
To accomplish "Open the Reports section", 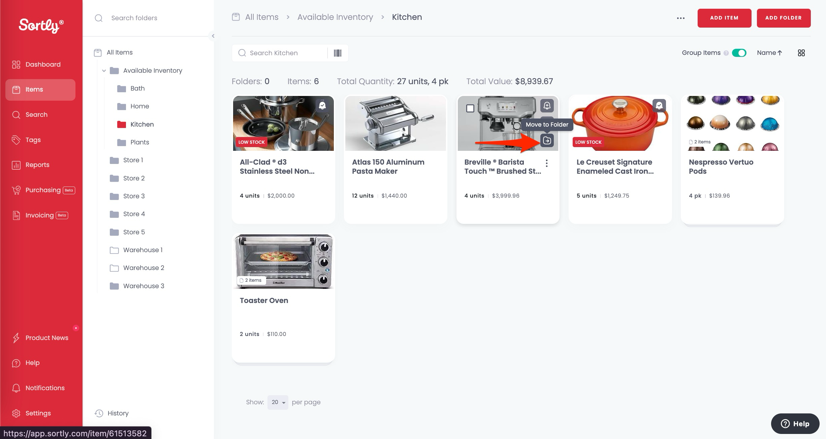I will click(x=31, y=165).
